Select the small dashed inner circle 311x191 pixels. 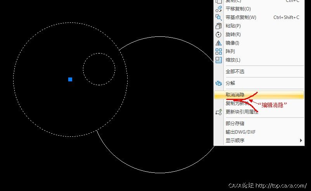pyautogui.click(x=99, y=53)
